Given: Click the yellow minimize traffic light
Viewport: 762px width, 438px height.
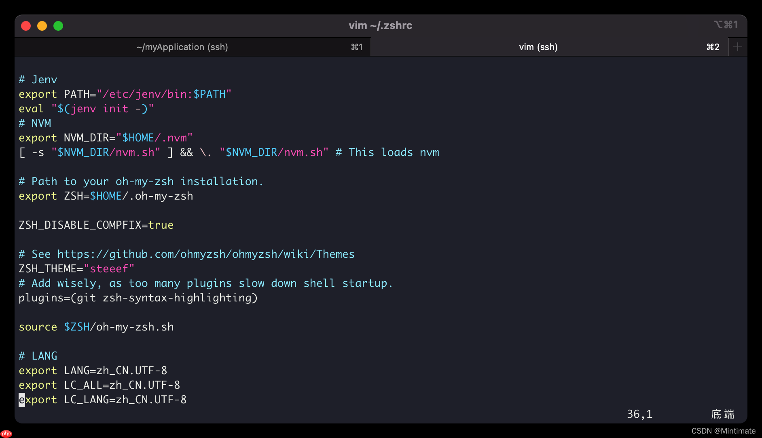Looking at the screenshot, I should point(42,25).
